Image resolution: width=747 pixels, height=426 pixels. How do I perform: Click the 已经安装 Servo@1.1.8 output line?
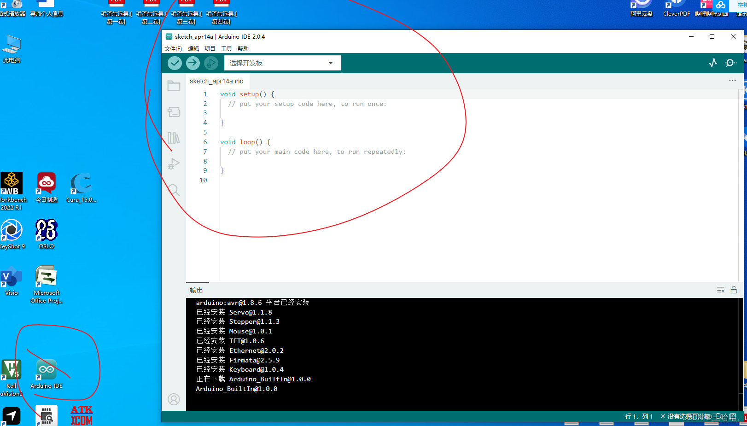click(234, 312)
